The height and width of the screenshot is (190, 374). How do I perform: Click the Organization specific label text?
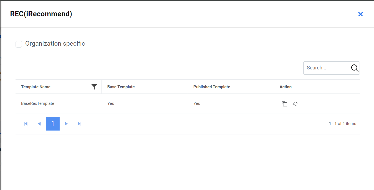(55, 44)
